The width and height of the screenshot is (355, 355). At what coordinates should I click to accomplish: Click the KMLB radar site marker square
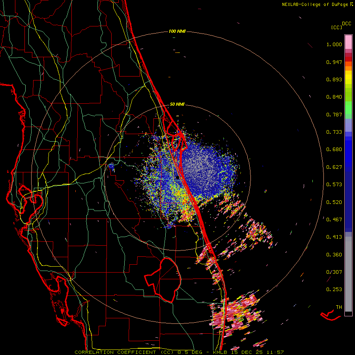[x=177, y=178]
